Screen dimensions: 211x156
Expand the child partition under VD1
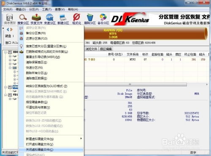tap(10, 99)
